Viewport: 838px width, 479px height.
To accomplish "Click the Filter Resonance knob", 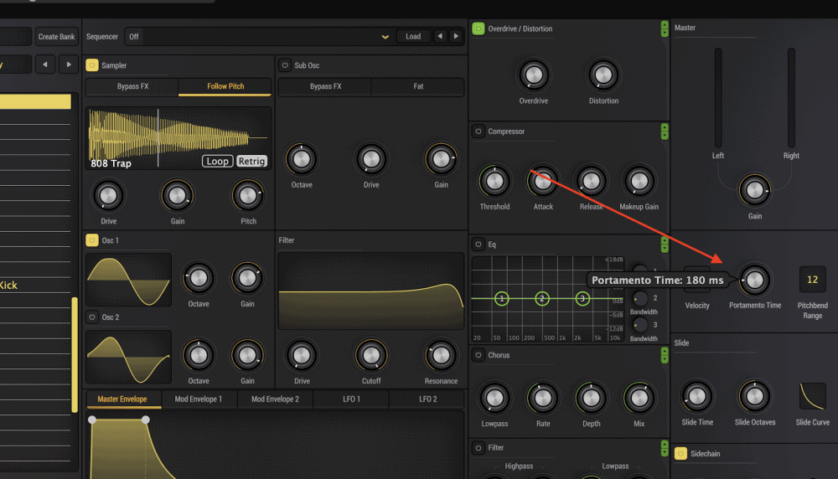I will click(x=441, y=355).
